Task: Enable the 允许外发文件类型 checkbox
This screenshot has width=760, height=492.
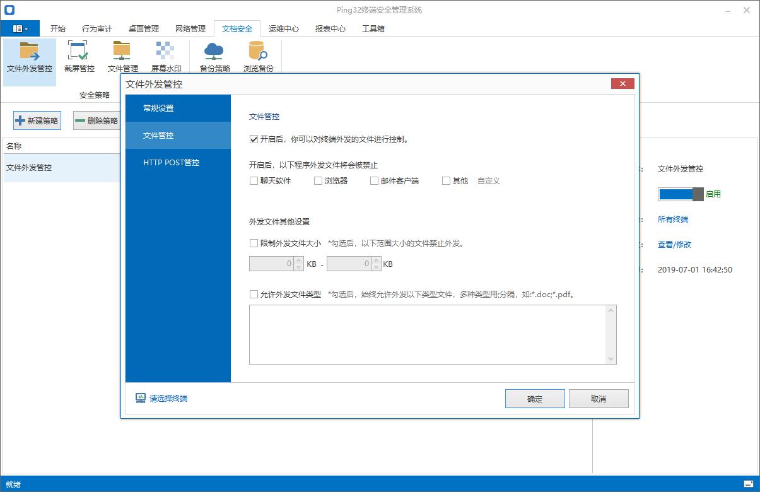Action: coord(254,294)
